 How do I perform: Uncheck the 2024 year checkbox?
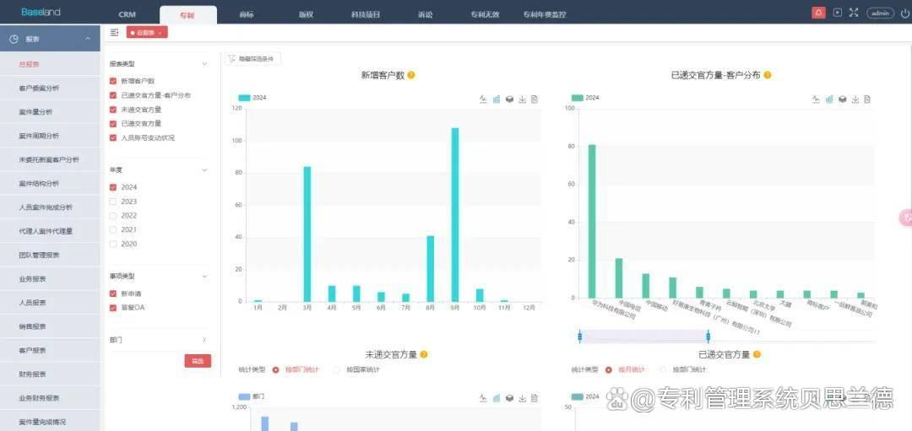(x=113, y=187)
